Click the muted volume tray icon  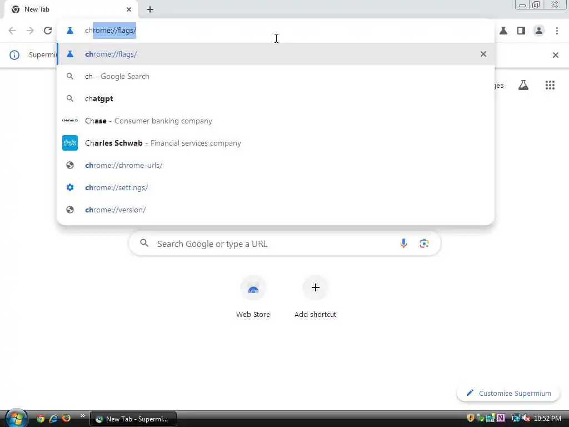pyautogui.click(x=526, y=418)
